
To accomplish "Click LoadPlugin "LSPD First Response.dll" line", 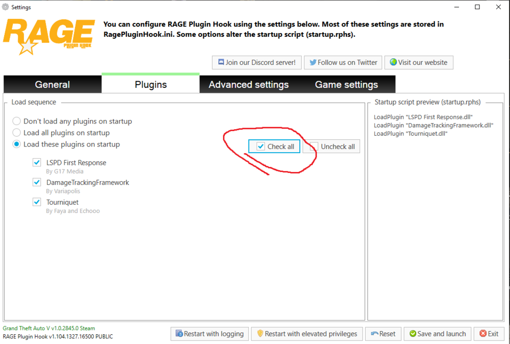I will pos(423,117).
